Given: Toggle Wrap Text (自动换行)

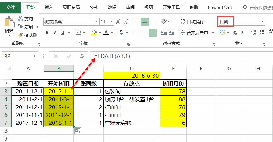Looking at the screenshot, I should (x=192, y=21).
